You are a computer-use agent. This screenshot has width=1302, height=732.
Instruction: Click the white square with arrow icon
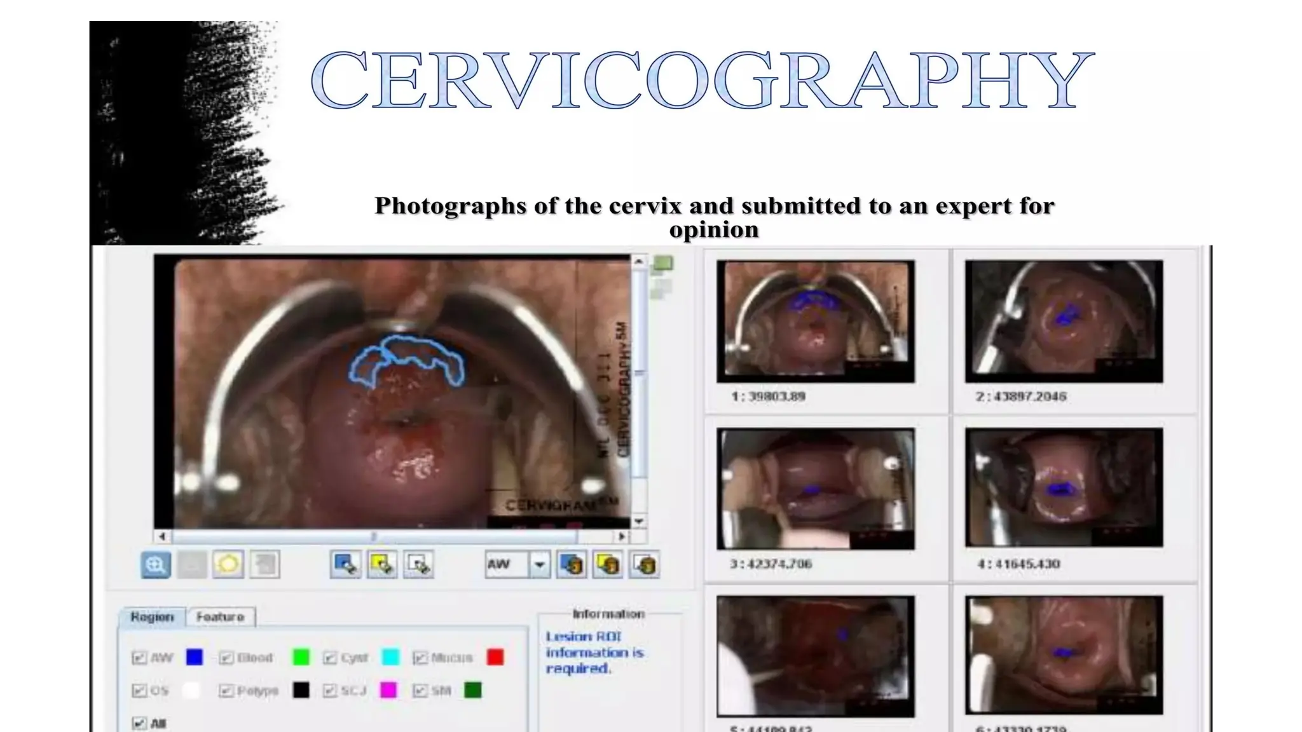pyautogui.click(x=418, y=564)
